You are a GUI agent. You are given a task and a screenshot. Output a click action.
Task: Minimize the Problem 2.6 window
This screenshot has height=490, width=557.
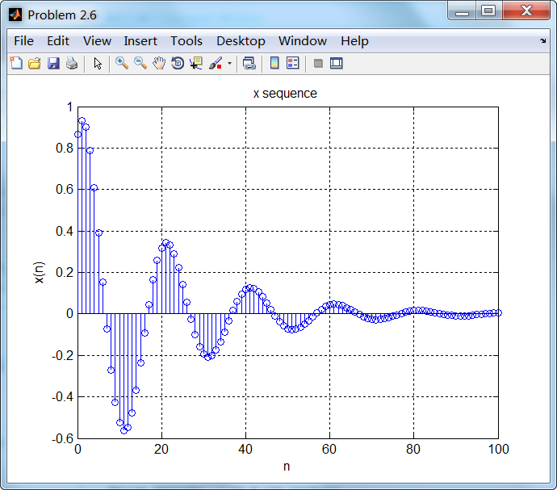[x=462, y=11]
